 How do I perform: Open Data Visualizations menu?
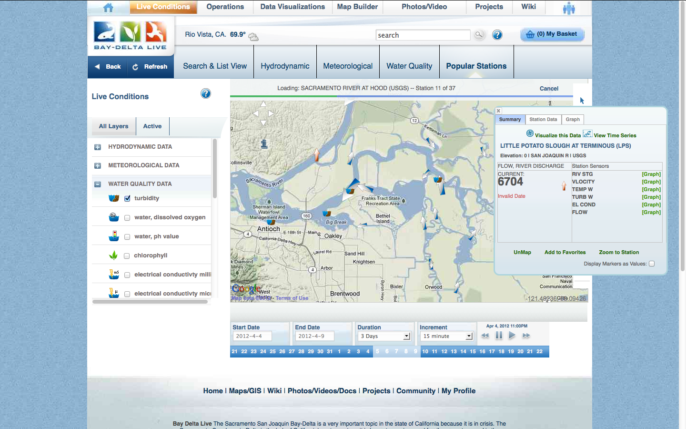point(293,7)
